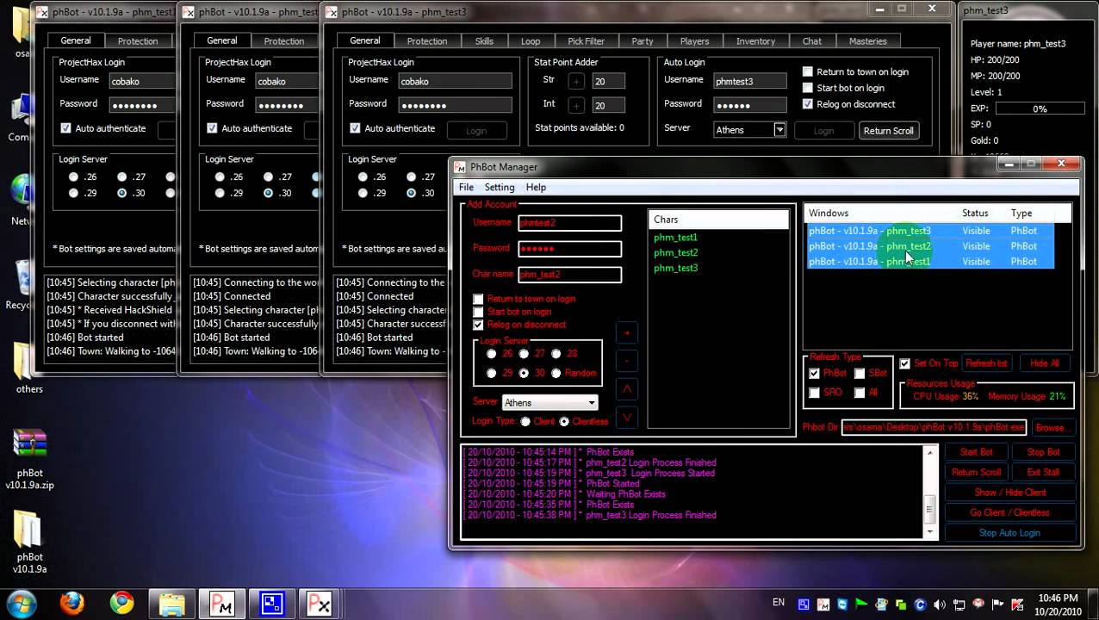Uncheck 'Relog on disconnect' in PhBot Manager
Viewport: 1099px width, 620px height.
click(x=478, y=325)
